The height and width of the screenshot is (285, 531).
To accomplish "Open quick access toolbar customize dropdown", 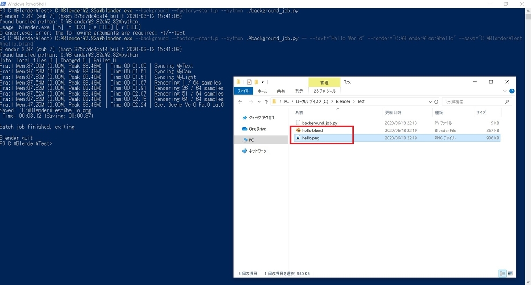I will pos(262,82).
